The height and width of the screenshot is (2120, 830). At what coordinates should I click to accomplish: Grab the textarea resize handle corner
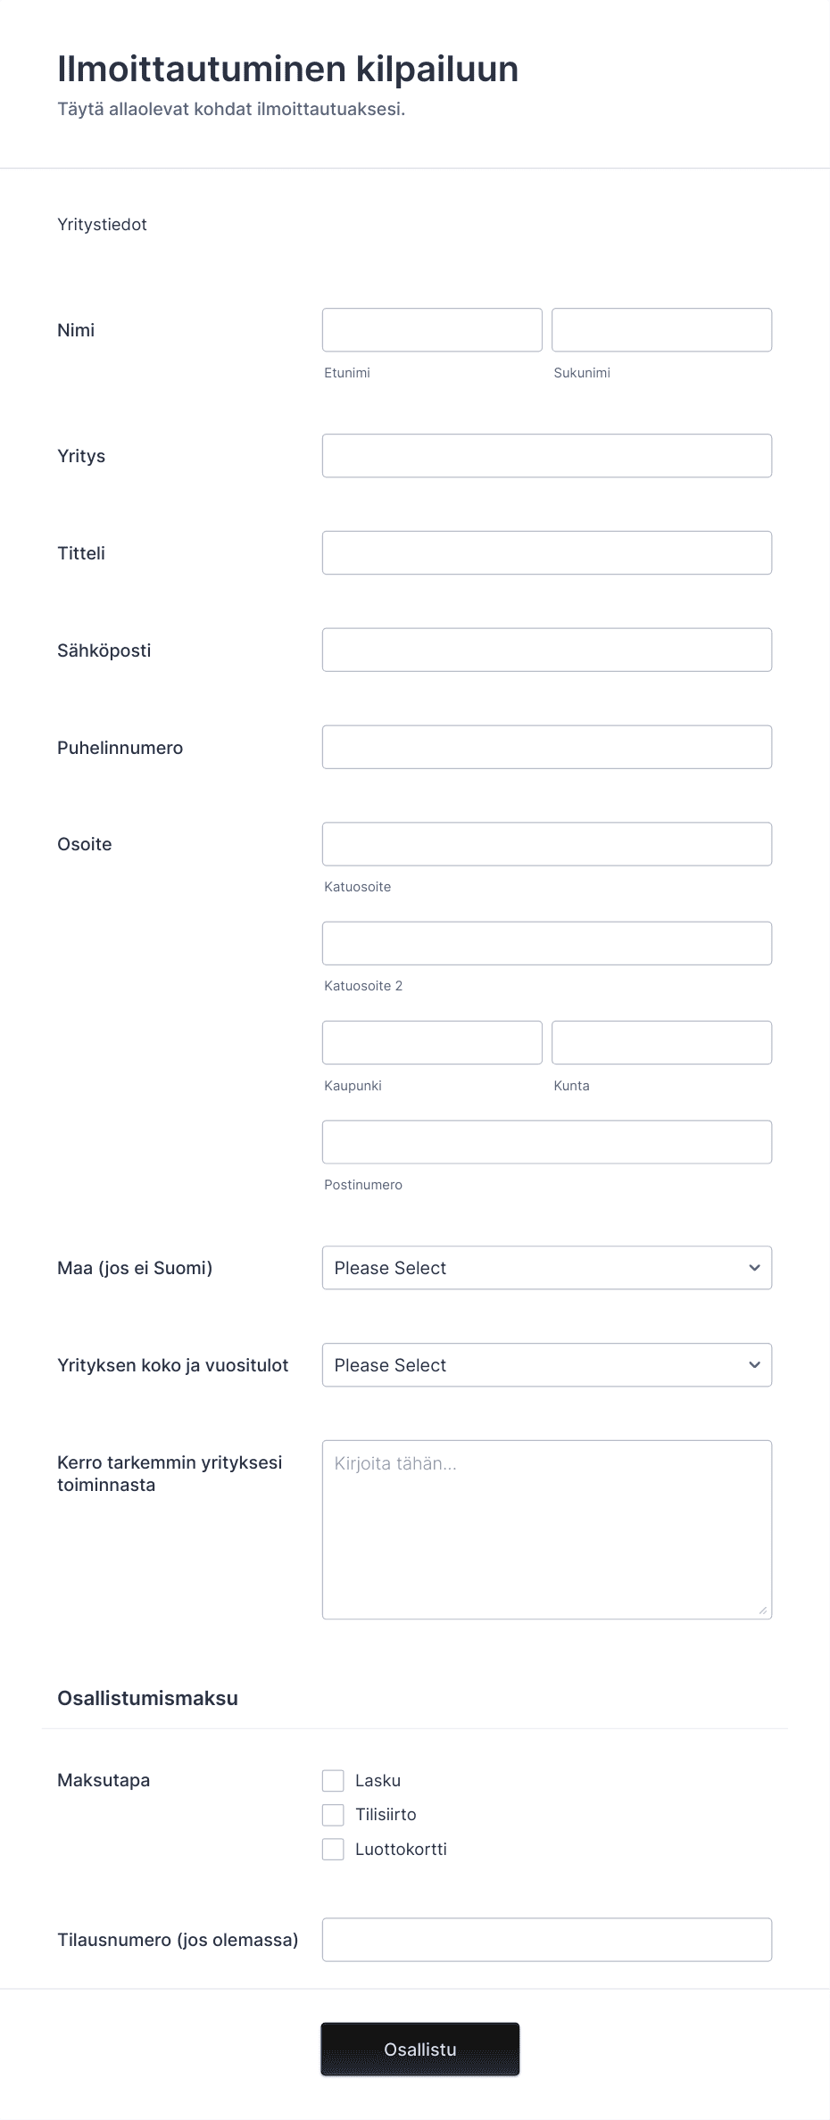pyautogui.click(x=762, y=1610)
